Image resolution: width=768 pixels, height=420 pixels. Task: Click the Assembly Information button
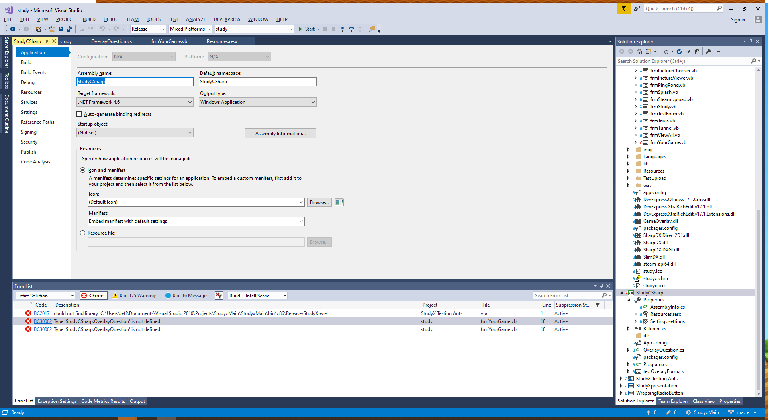coord(280,134)
